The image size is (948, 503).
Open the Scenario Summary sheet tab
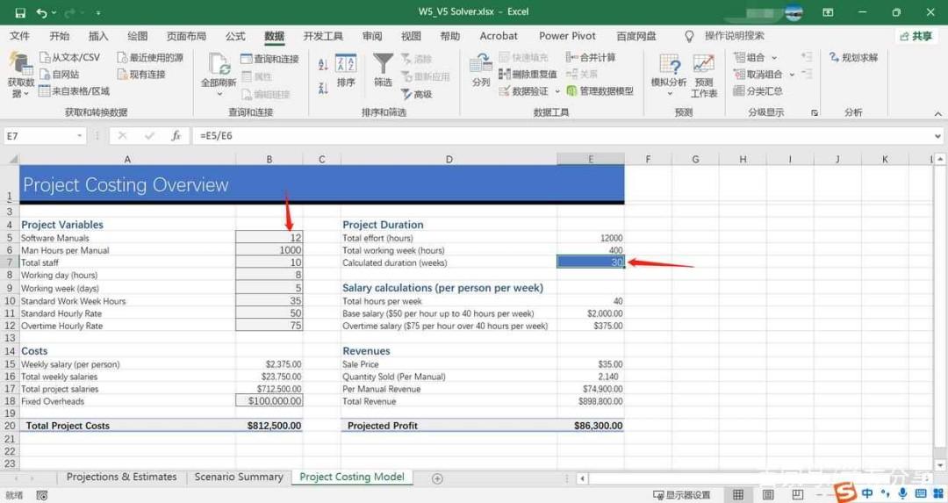point(239,477)
